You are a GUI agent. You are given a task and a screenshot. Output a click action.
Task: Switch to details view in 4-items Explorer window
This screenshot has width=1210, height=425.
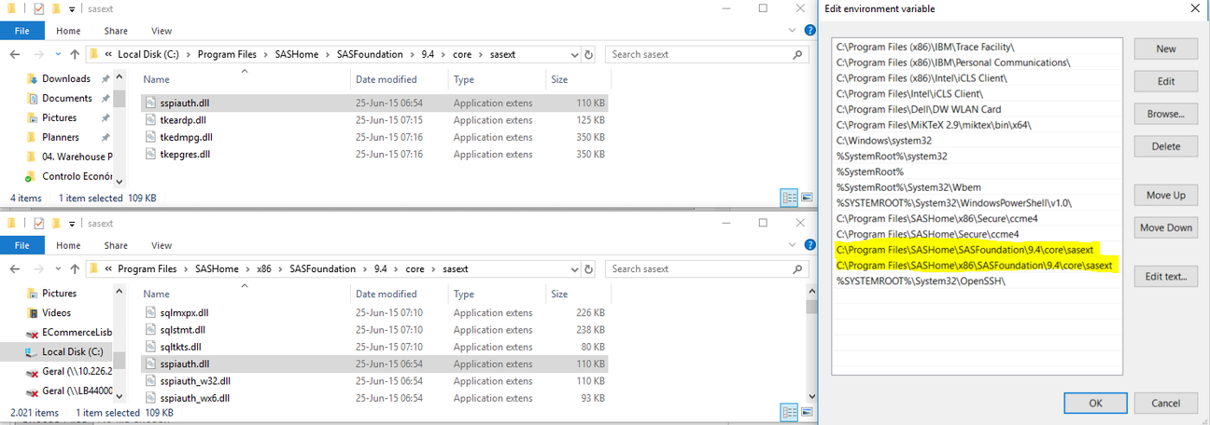[x=788, y=198]
